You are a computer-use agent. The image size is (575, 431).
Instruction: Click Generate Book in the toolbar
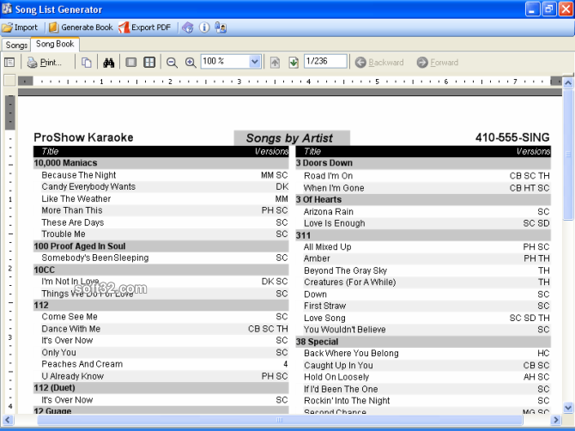81,27
